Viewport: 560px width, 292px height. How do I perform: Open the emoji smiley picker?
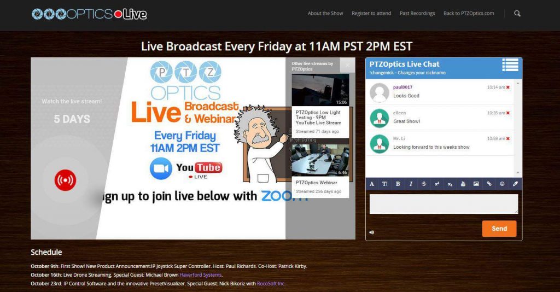click(x=502, y=184)
